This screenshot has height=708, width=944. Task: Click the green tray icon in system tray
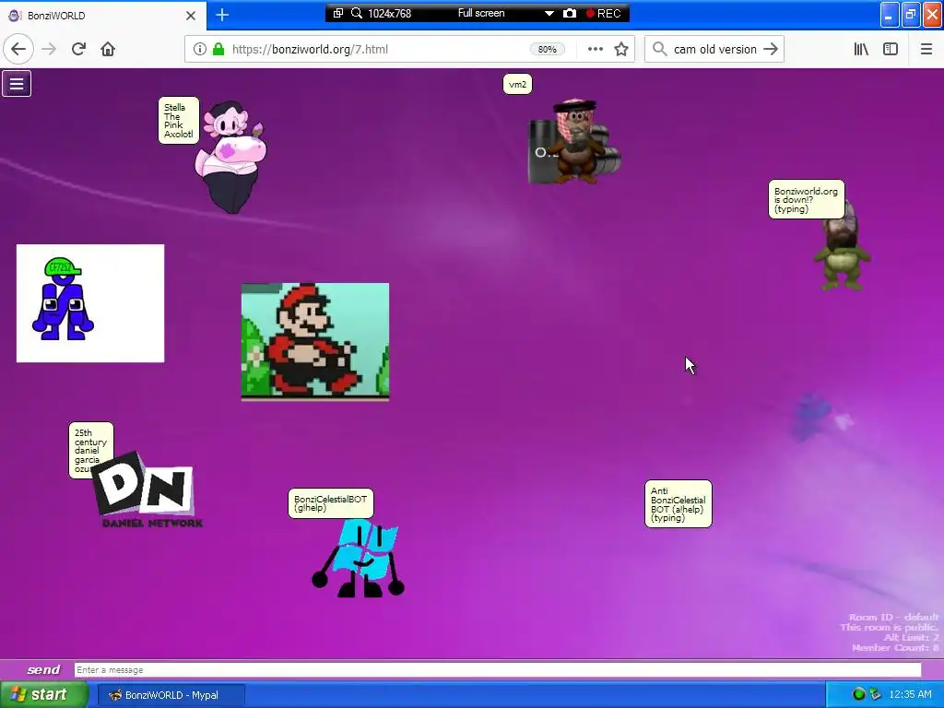coord(858,694)
